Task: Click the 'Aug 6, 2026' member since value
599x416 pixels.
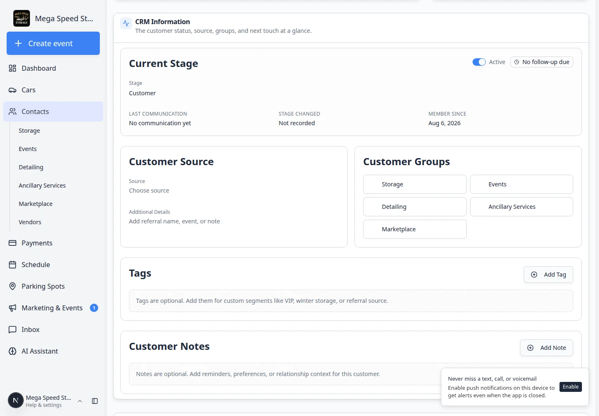Action: [444, 123]
